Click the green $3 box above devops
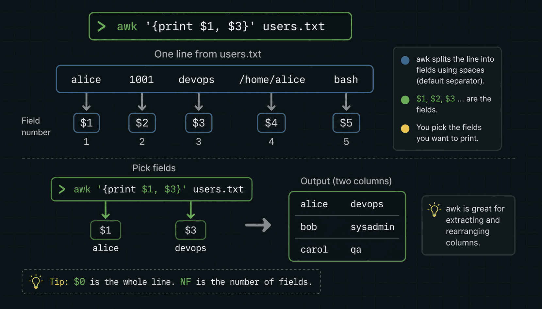542x309 pixels. (190, 230)
